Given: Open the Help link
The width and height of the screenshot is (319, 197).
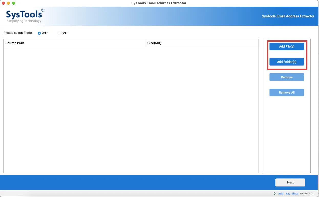Looking at the screenshot, I should [x=281, y=194].
